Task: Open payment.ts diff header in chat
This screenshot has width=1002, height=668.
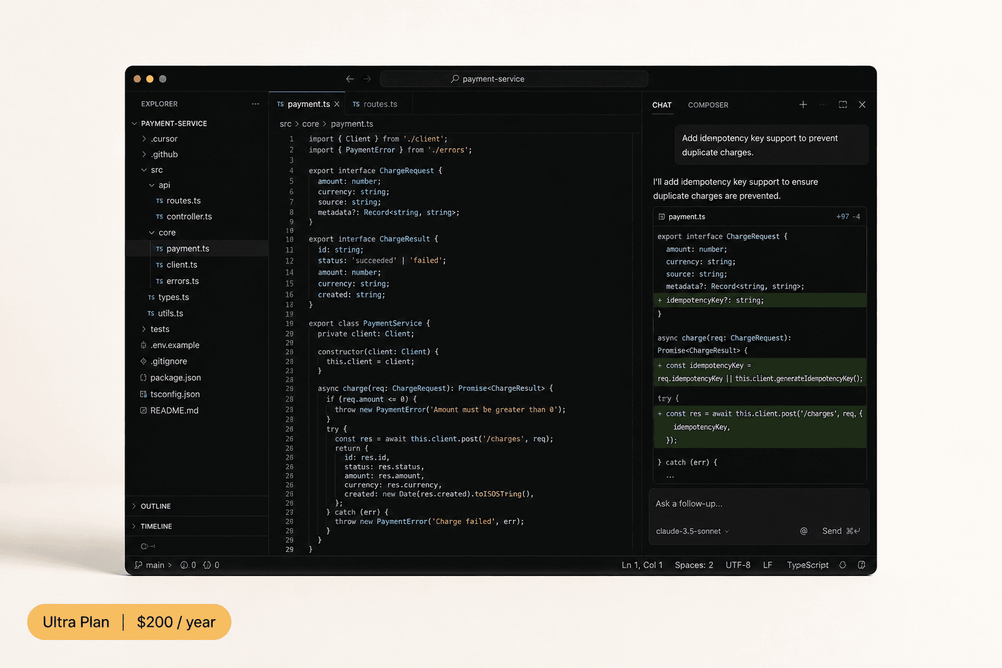Action: pyautogui.click(x=760, y=217)
